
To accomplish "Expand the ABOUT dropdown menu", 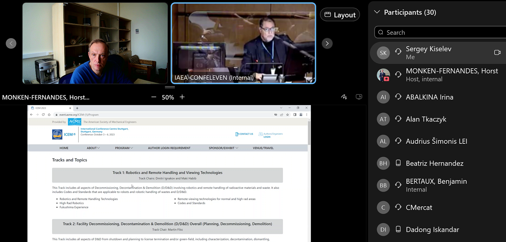I will [93, 148].
